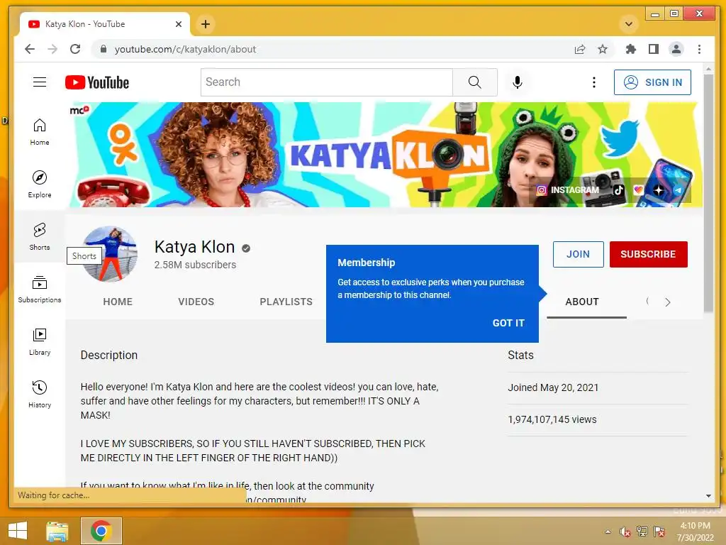Image resolution: width=726 pixels, height=545 pixels.
Task: Toggle Chrome side panel icon
Action: point(653,49)
